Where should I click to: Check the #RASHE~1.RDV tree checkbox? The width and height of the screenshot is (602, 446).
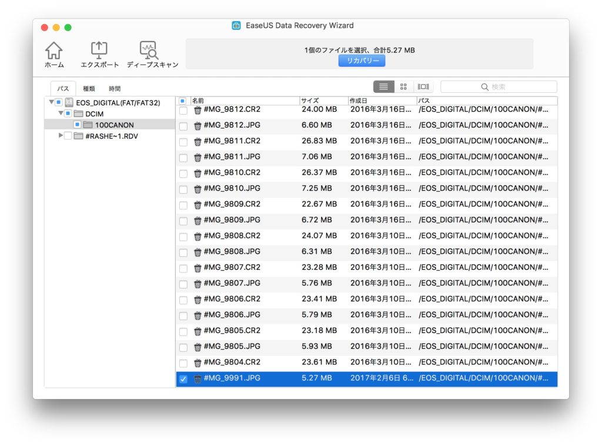click(x=68, y=136)
